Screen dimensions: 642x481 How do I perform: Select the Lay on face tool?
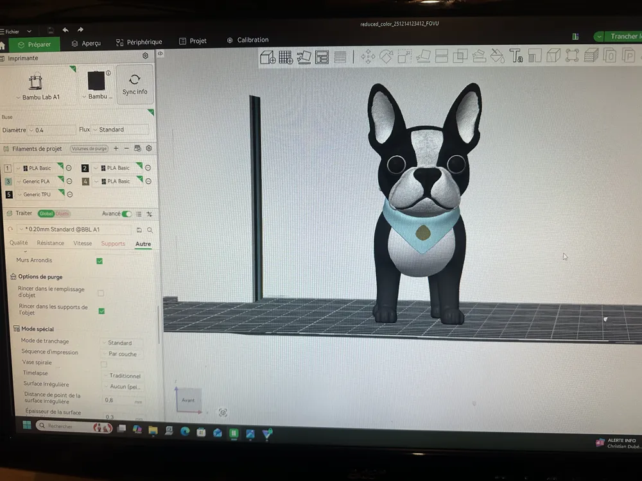click(x=422, y=56)
